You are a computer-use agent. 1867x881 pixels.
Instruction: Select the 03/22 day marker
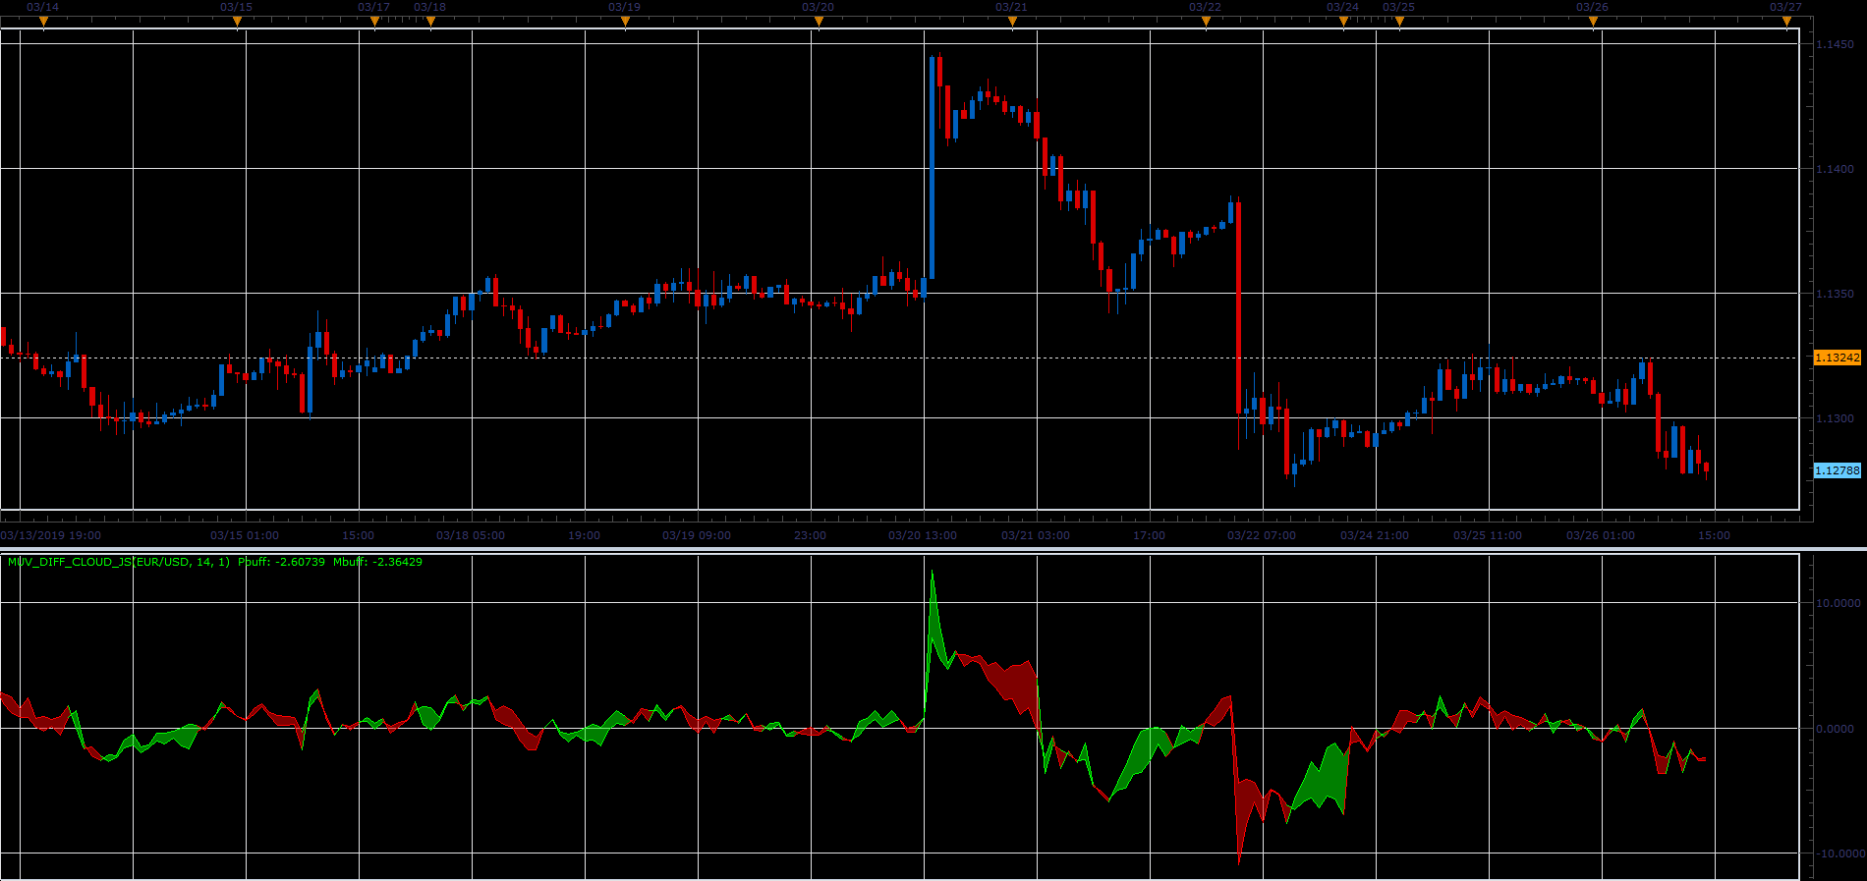[x=1206, y=22]
